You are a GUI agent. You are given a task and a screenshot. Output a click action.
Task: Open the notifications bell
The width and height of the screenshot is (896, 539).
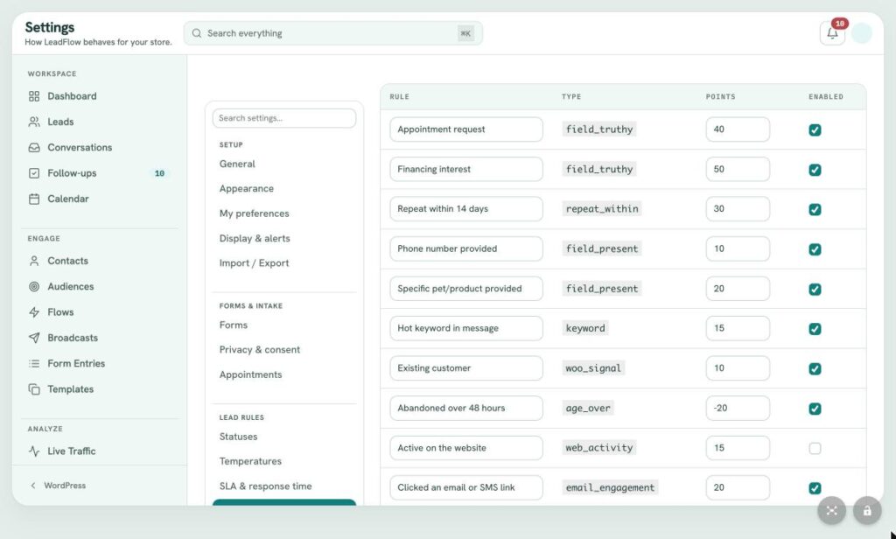click(832, 33)
